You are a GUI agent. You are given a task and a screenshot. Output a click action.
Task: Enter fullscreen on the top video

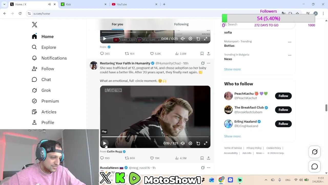pos(206,39)
